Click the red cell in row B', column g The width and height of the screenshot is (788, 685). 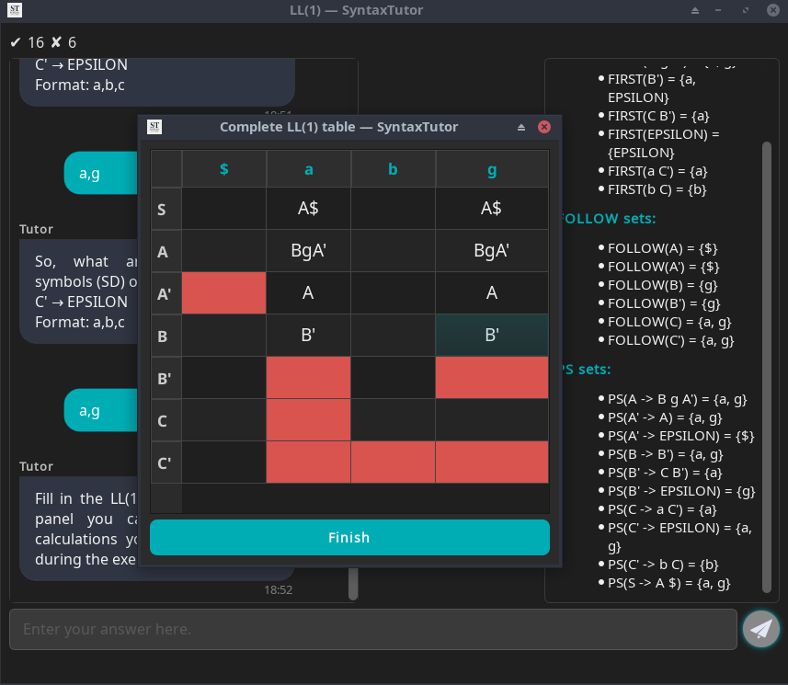pyautogui.click(x=492, y=377)
